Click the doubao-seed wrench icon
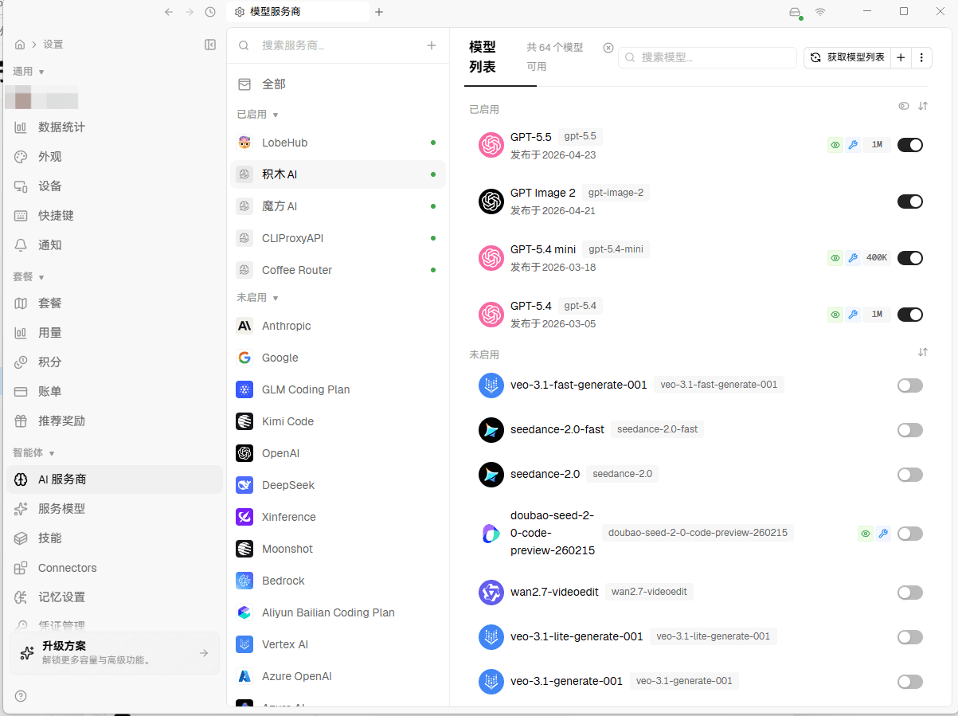The image size is (958, 716). [x=883, y=534]
